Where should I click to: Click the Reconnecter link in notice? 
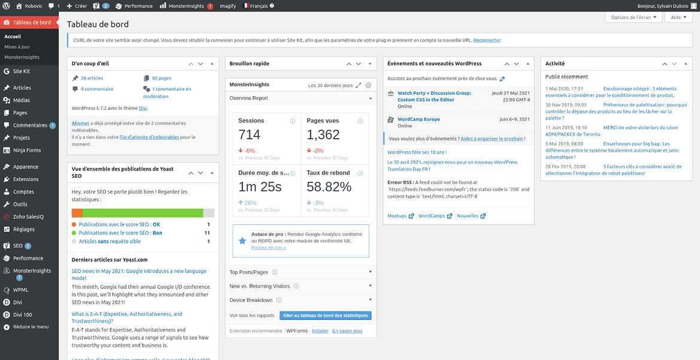tap(486, 41)
